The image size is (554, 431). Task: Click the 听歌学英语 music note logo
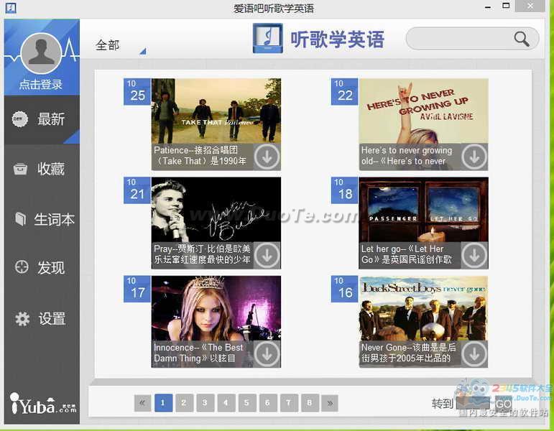[267, 38]
